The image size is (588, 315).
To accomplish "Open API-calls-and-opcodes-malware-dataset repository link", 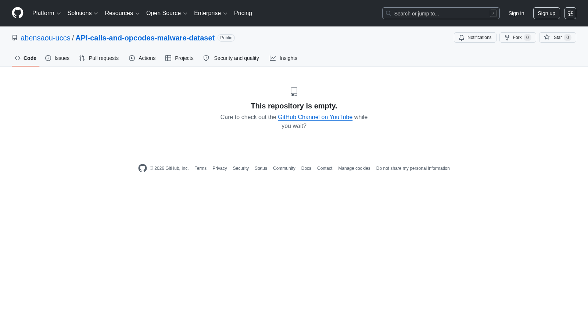I will click(145, 38).
